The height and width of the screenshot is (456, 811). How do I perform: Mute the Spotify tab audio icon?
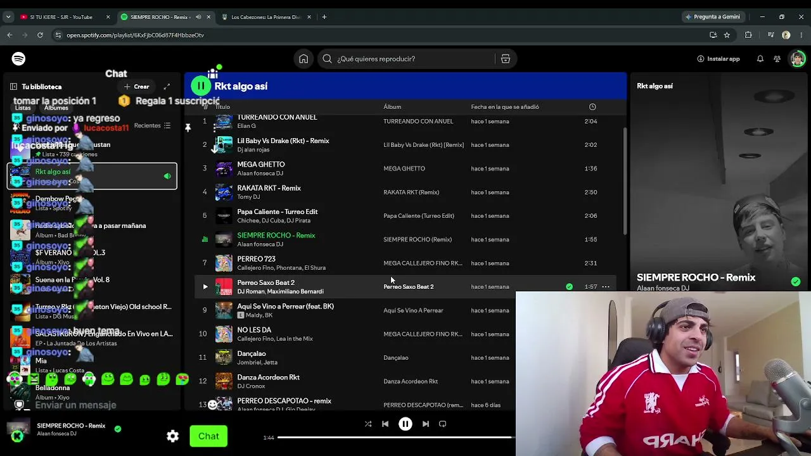click(x=198, y=17)
